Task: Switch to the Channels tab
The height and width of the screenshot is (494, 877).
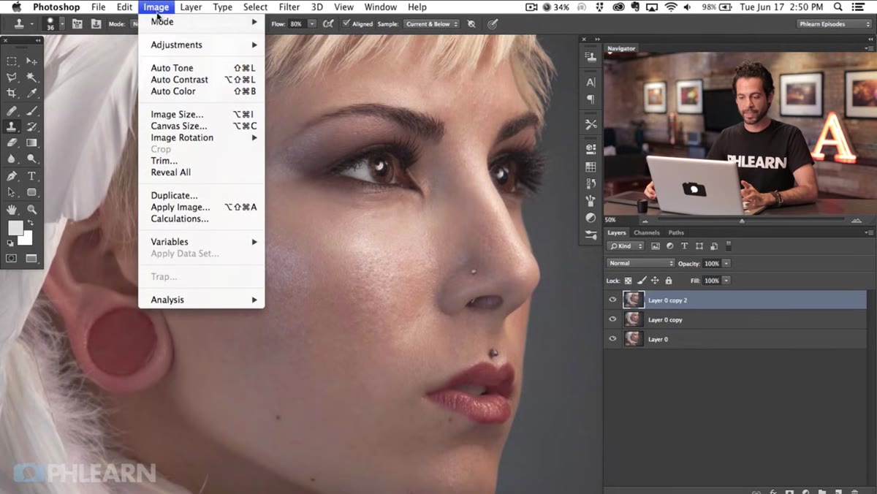Action: [647, 232]
